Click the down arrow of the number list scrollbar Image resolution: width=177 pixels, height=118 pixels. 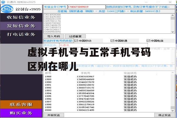tap(173, 32)
